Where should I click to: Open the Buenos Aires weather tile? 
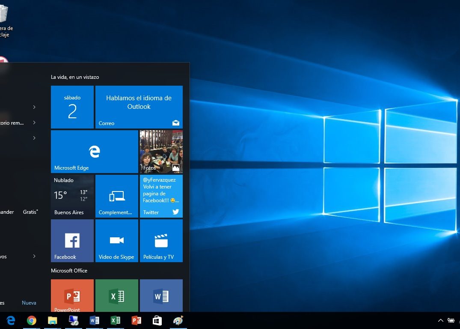tap(72, 196)
